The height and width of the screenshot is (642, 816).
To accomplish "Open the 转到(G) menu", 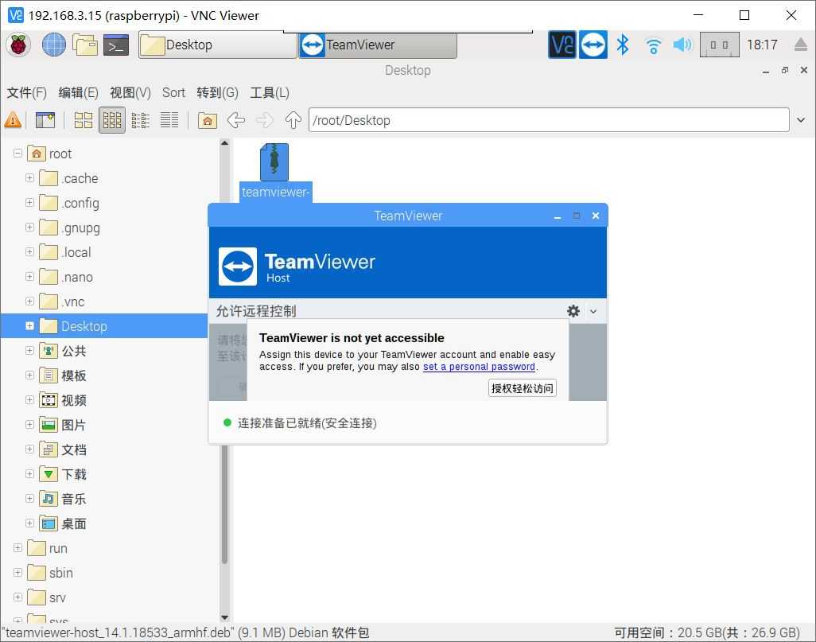I will (x=217, y=93).
